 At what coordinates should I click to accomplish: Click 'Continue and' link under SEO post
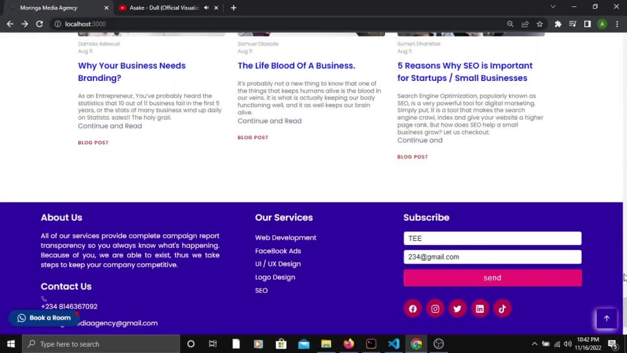(420, 140)
